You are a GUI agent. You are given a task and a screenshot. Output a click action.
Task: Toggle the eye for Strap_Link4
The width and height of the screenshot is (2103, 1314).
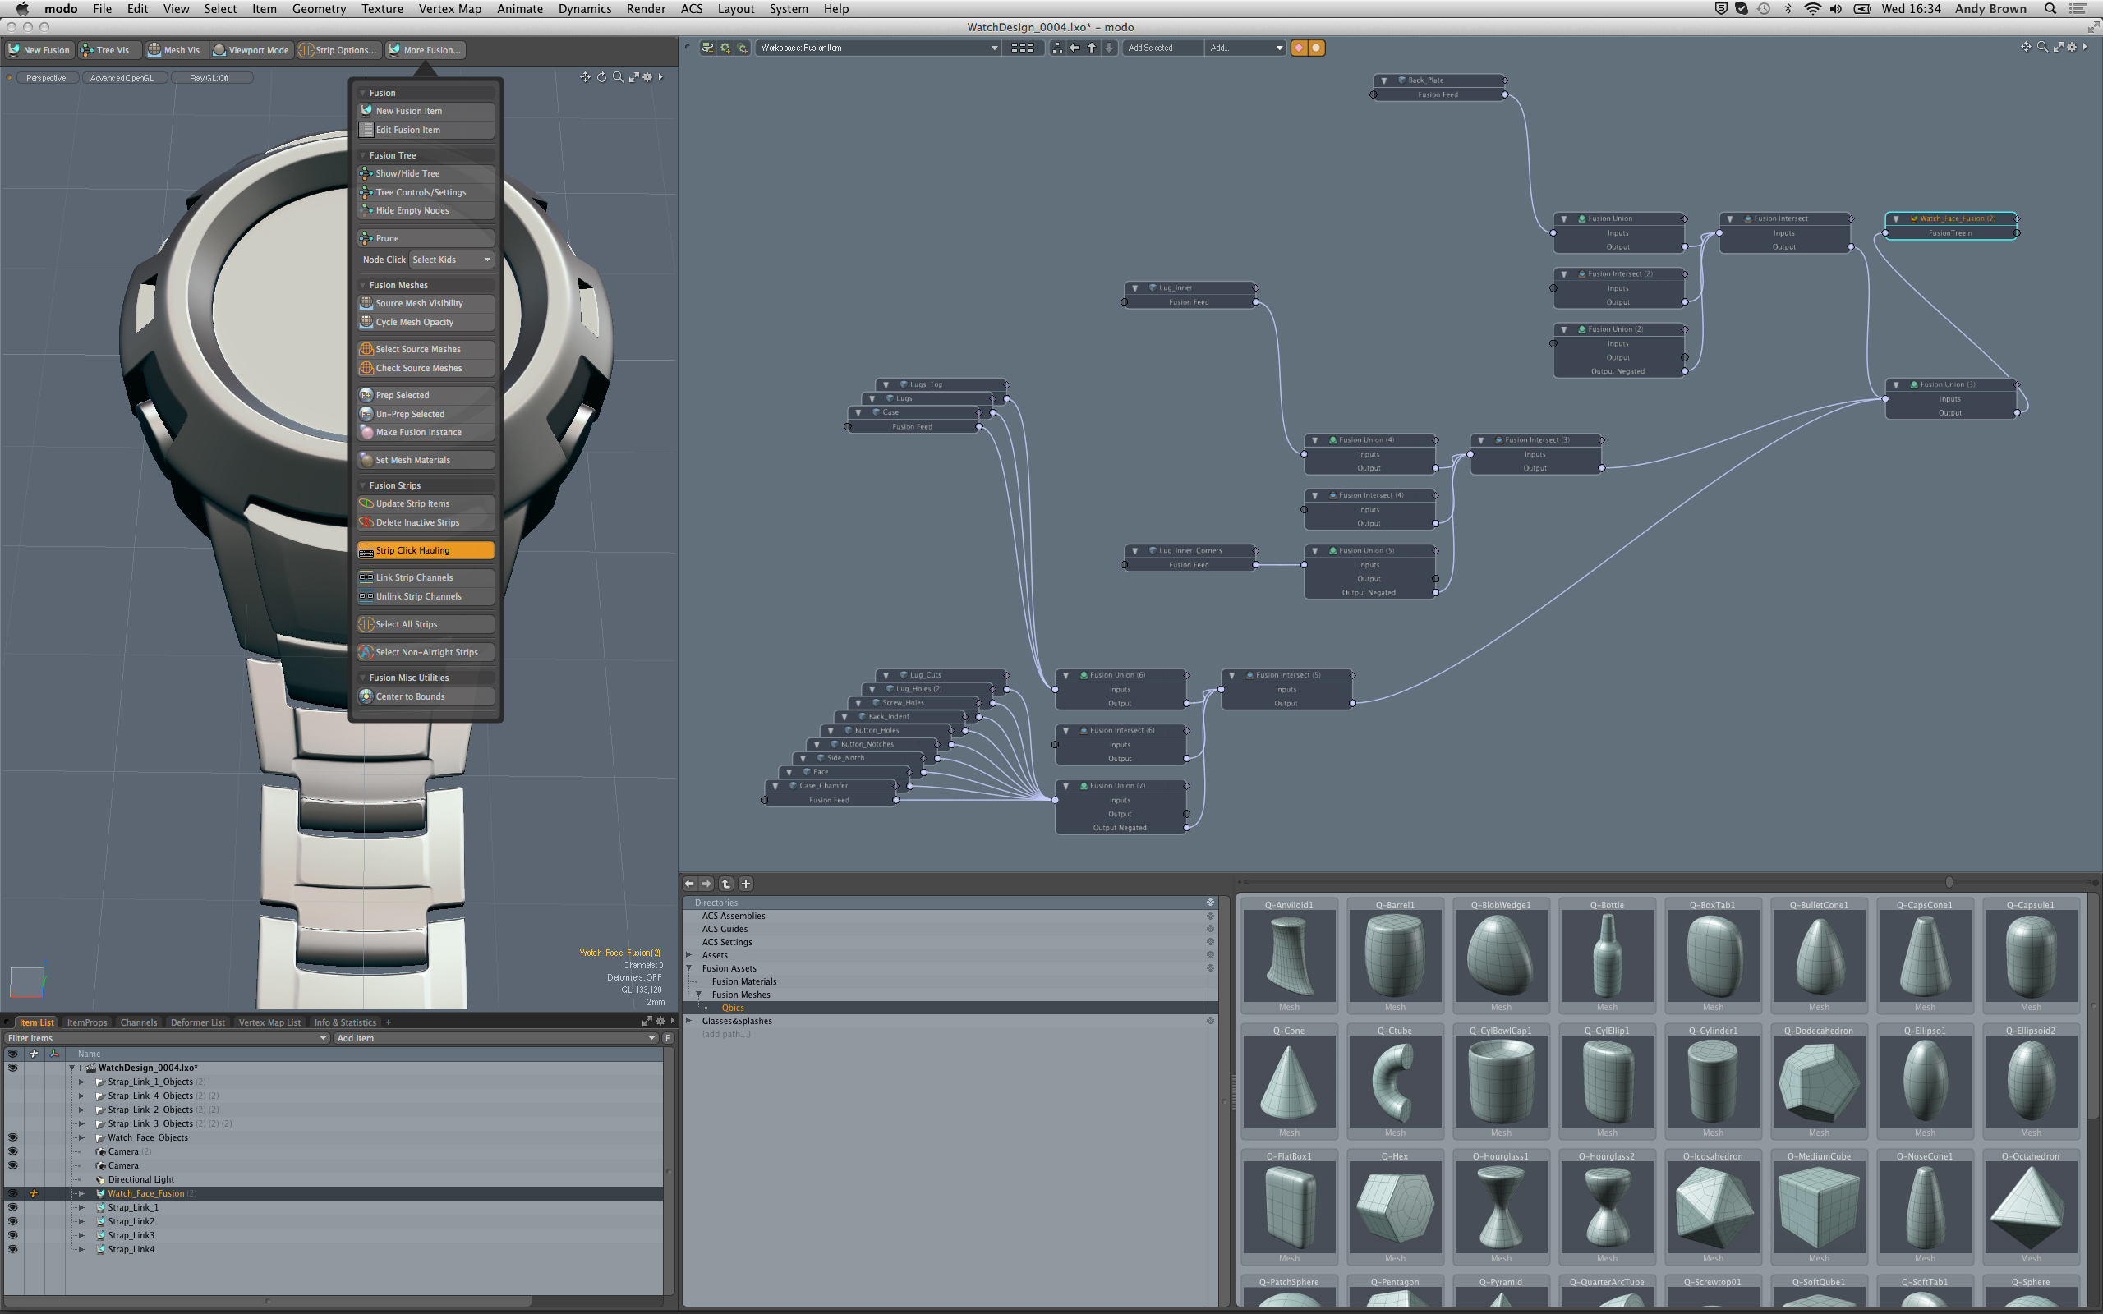point(12,1250)
